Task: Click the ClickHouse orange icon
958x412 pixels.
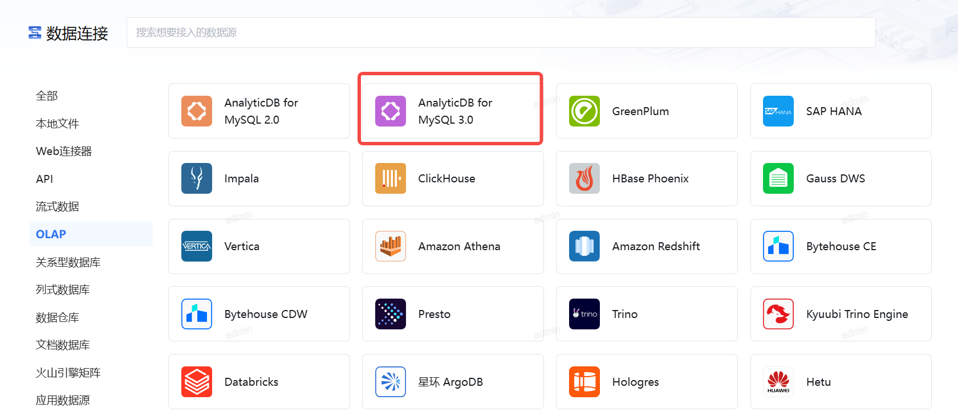Action: click(390, 178)
